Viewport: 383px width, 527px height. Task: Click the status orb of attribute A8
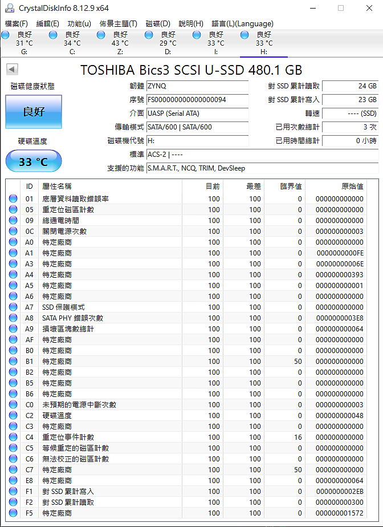pos(13,318)
